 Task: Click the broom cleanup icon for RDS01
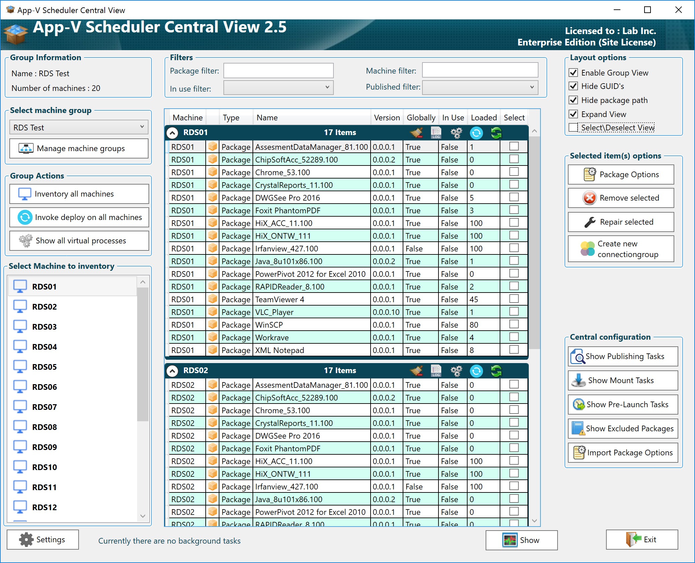click(416, 133)
